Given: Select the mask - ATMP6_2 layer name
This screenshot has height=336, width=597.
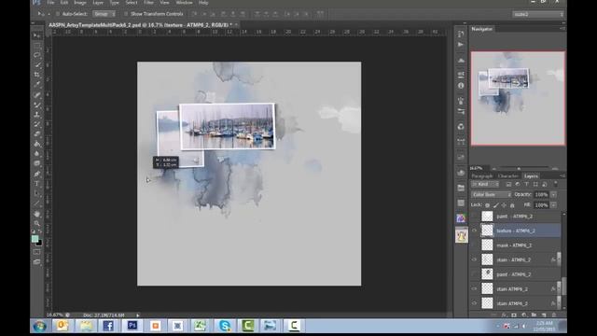Looking at the screenshot, I should coord(514,245).
